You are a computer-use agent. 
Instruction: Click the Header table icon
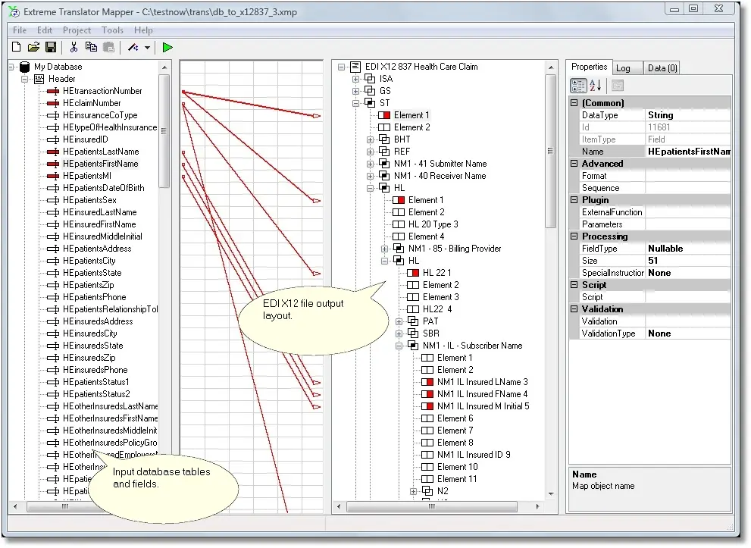[39, 79]
